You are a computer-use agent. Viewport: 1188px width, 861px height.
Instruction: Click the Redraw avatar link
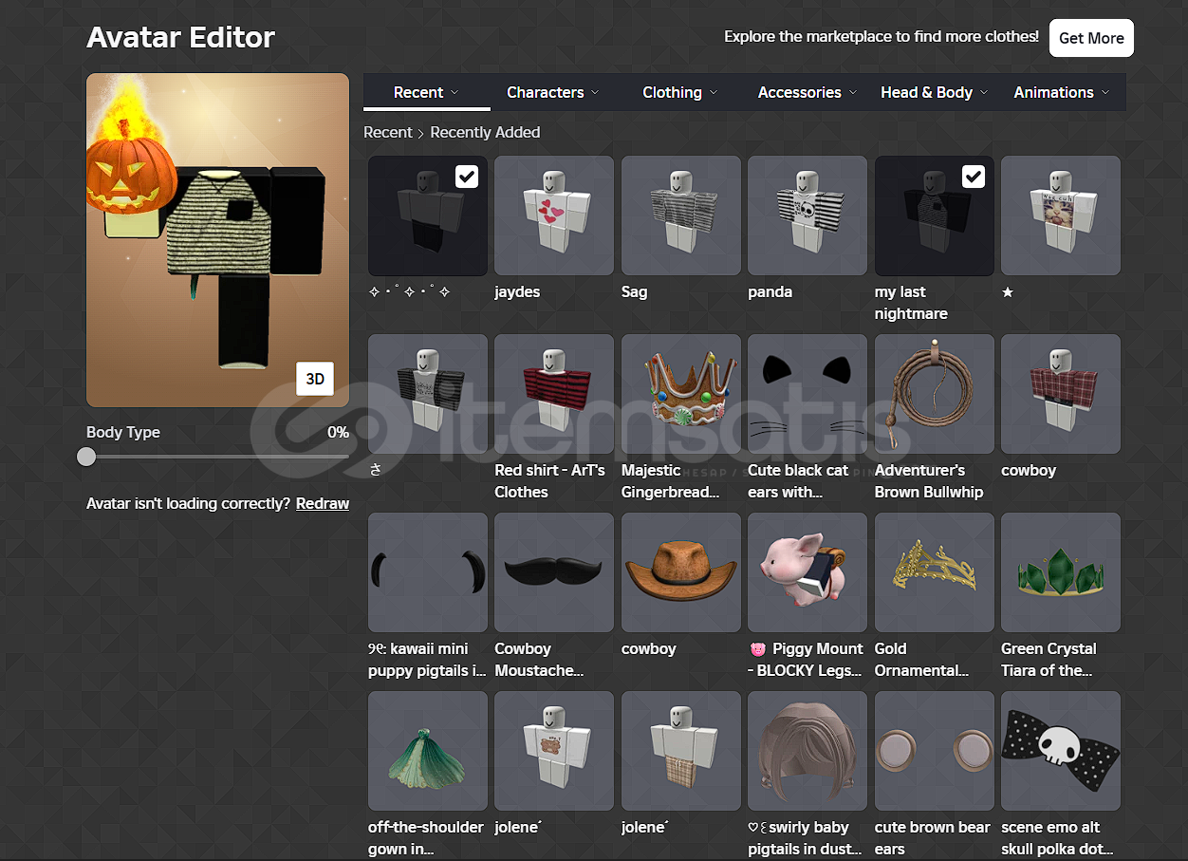(323, 503)
